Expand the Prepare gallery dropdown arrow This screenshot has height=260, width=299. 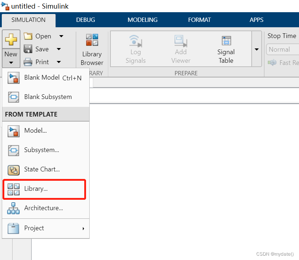(257, 49)
